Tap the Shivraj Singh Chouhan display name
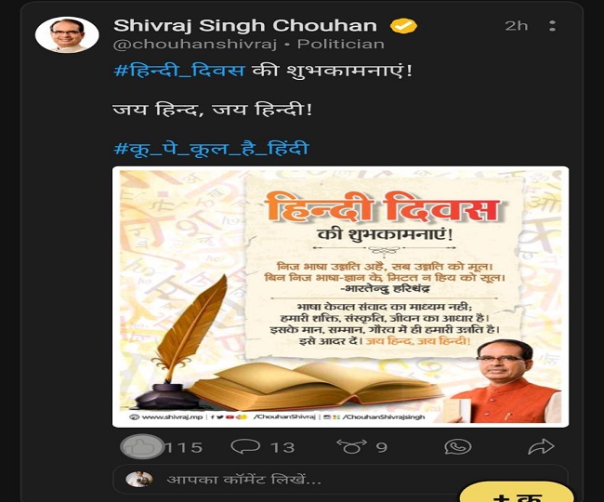604x502 pixels. 245,25
